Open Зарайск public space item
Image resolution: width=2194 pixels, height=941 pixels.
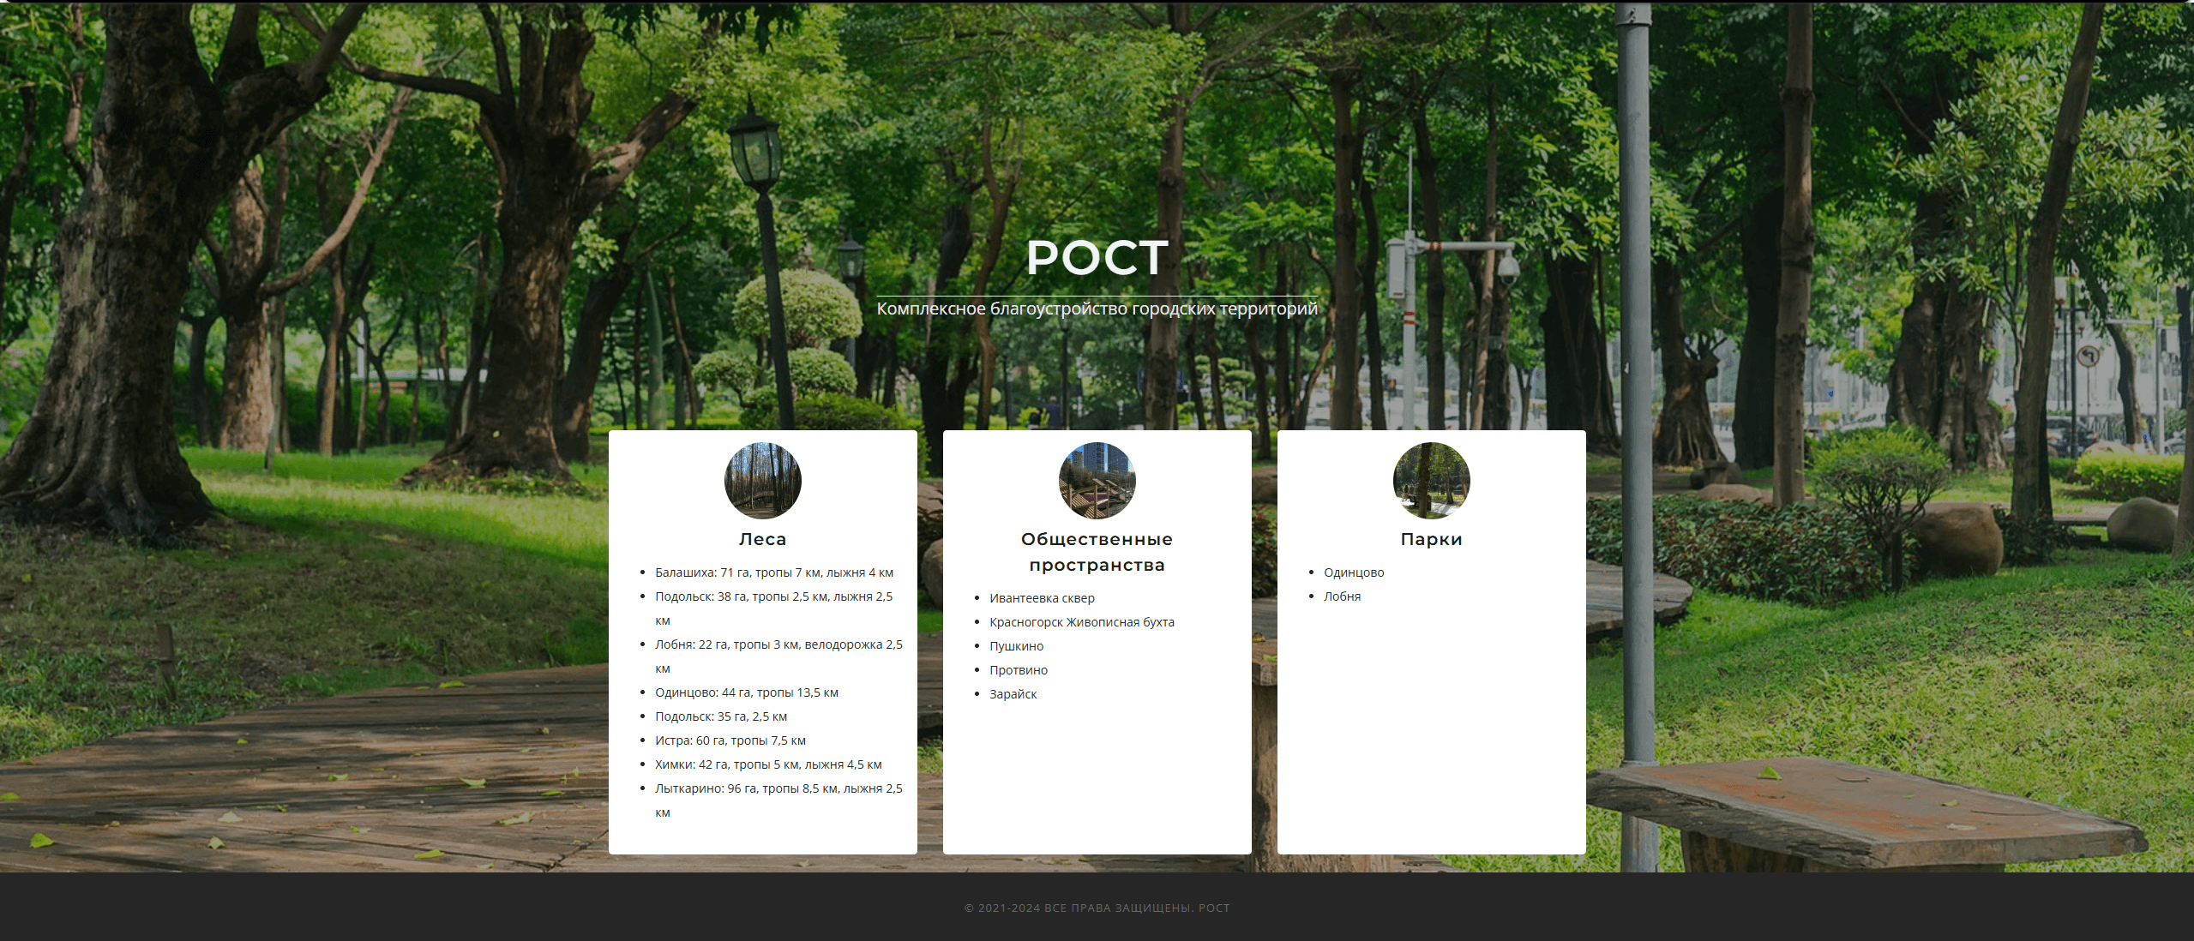click(x=1013, y=694)
